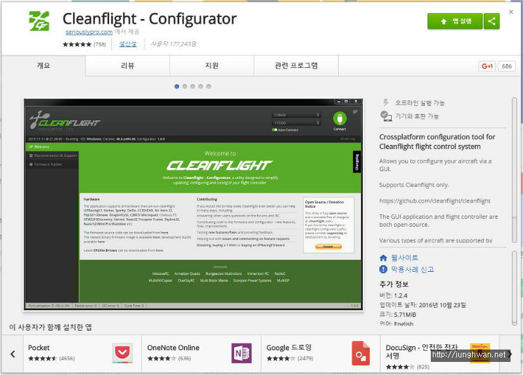Click the G+1 button
The width and height of the screenshot is (523, 375).
point(487,67)
